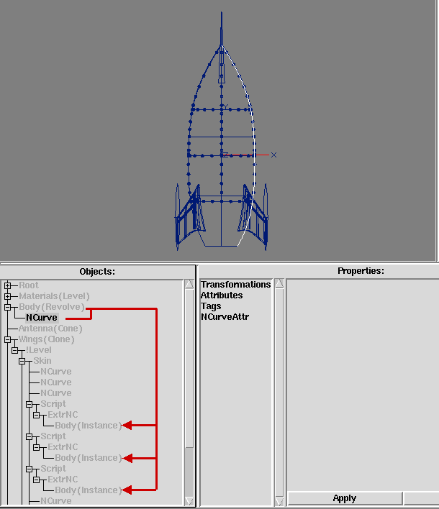Collapse the Wings(Clone) tree node
Viewport: 439px width, 509px height.
click(8, 339)
